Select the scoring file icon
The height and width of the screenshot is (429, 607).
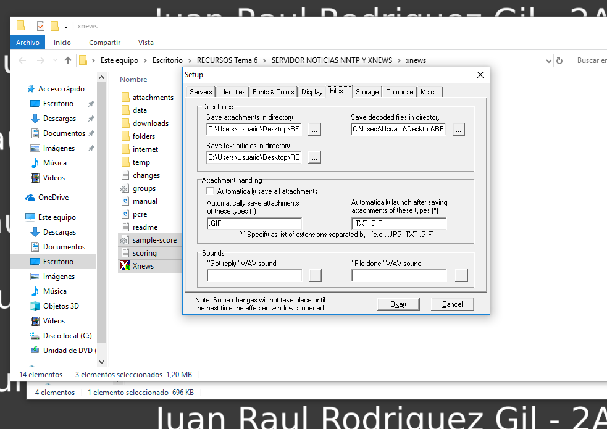pos(125,252)
